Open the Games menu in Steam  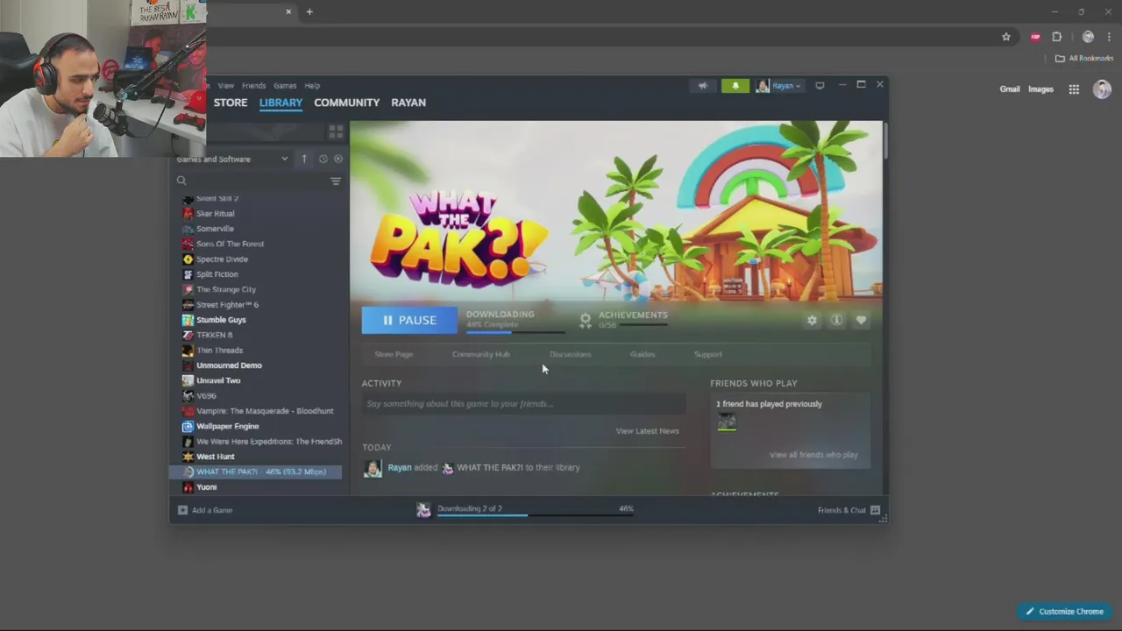click(x=285, y=86)
